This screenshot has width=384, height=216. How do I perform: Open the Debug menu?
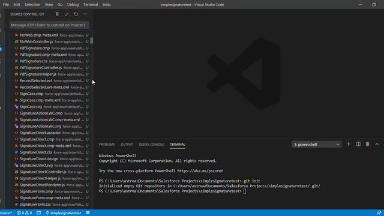(x=73, y=5)
